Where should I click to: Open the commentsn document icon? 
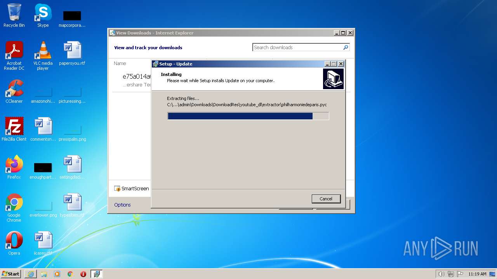coord(43,129)
